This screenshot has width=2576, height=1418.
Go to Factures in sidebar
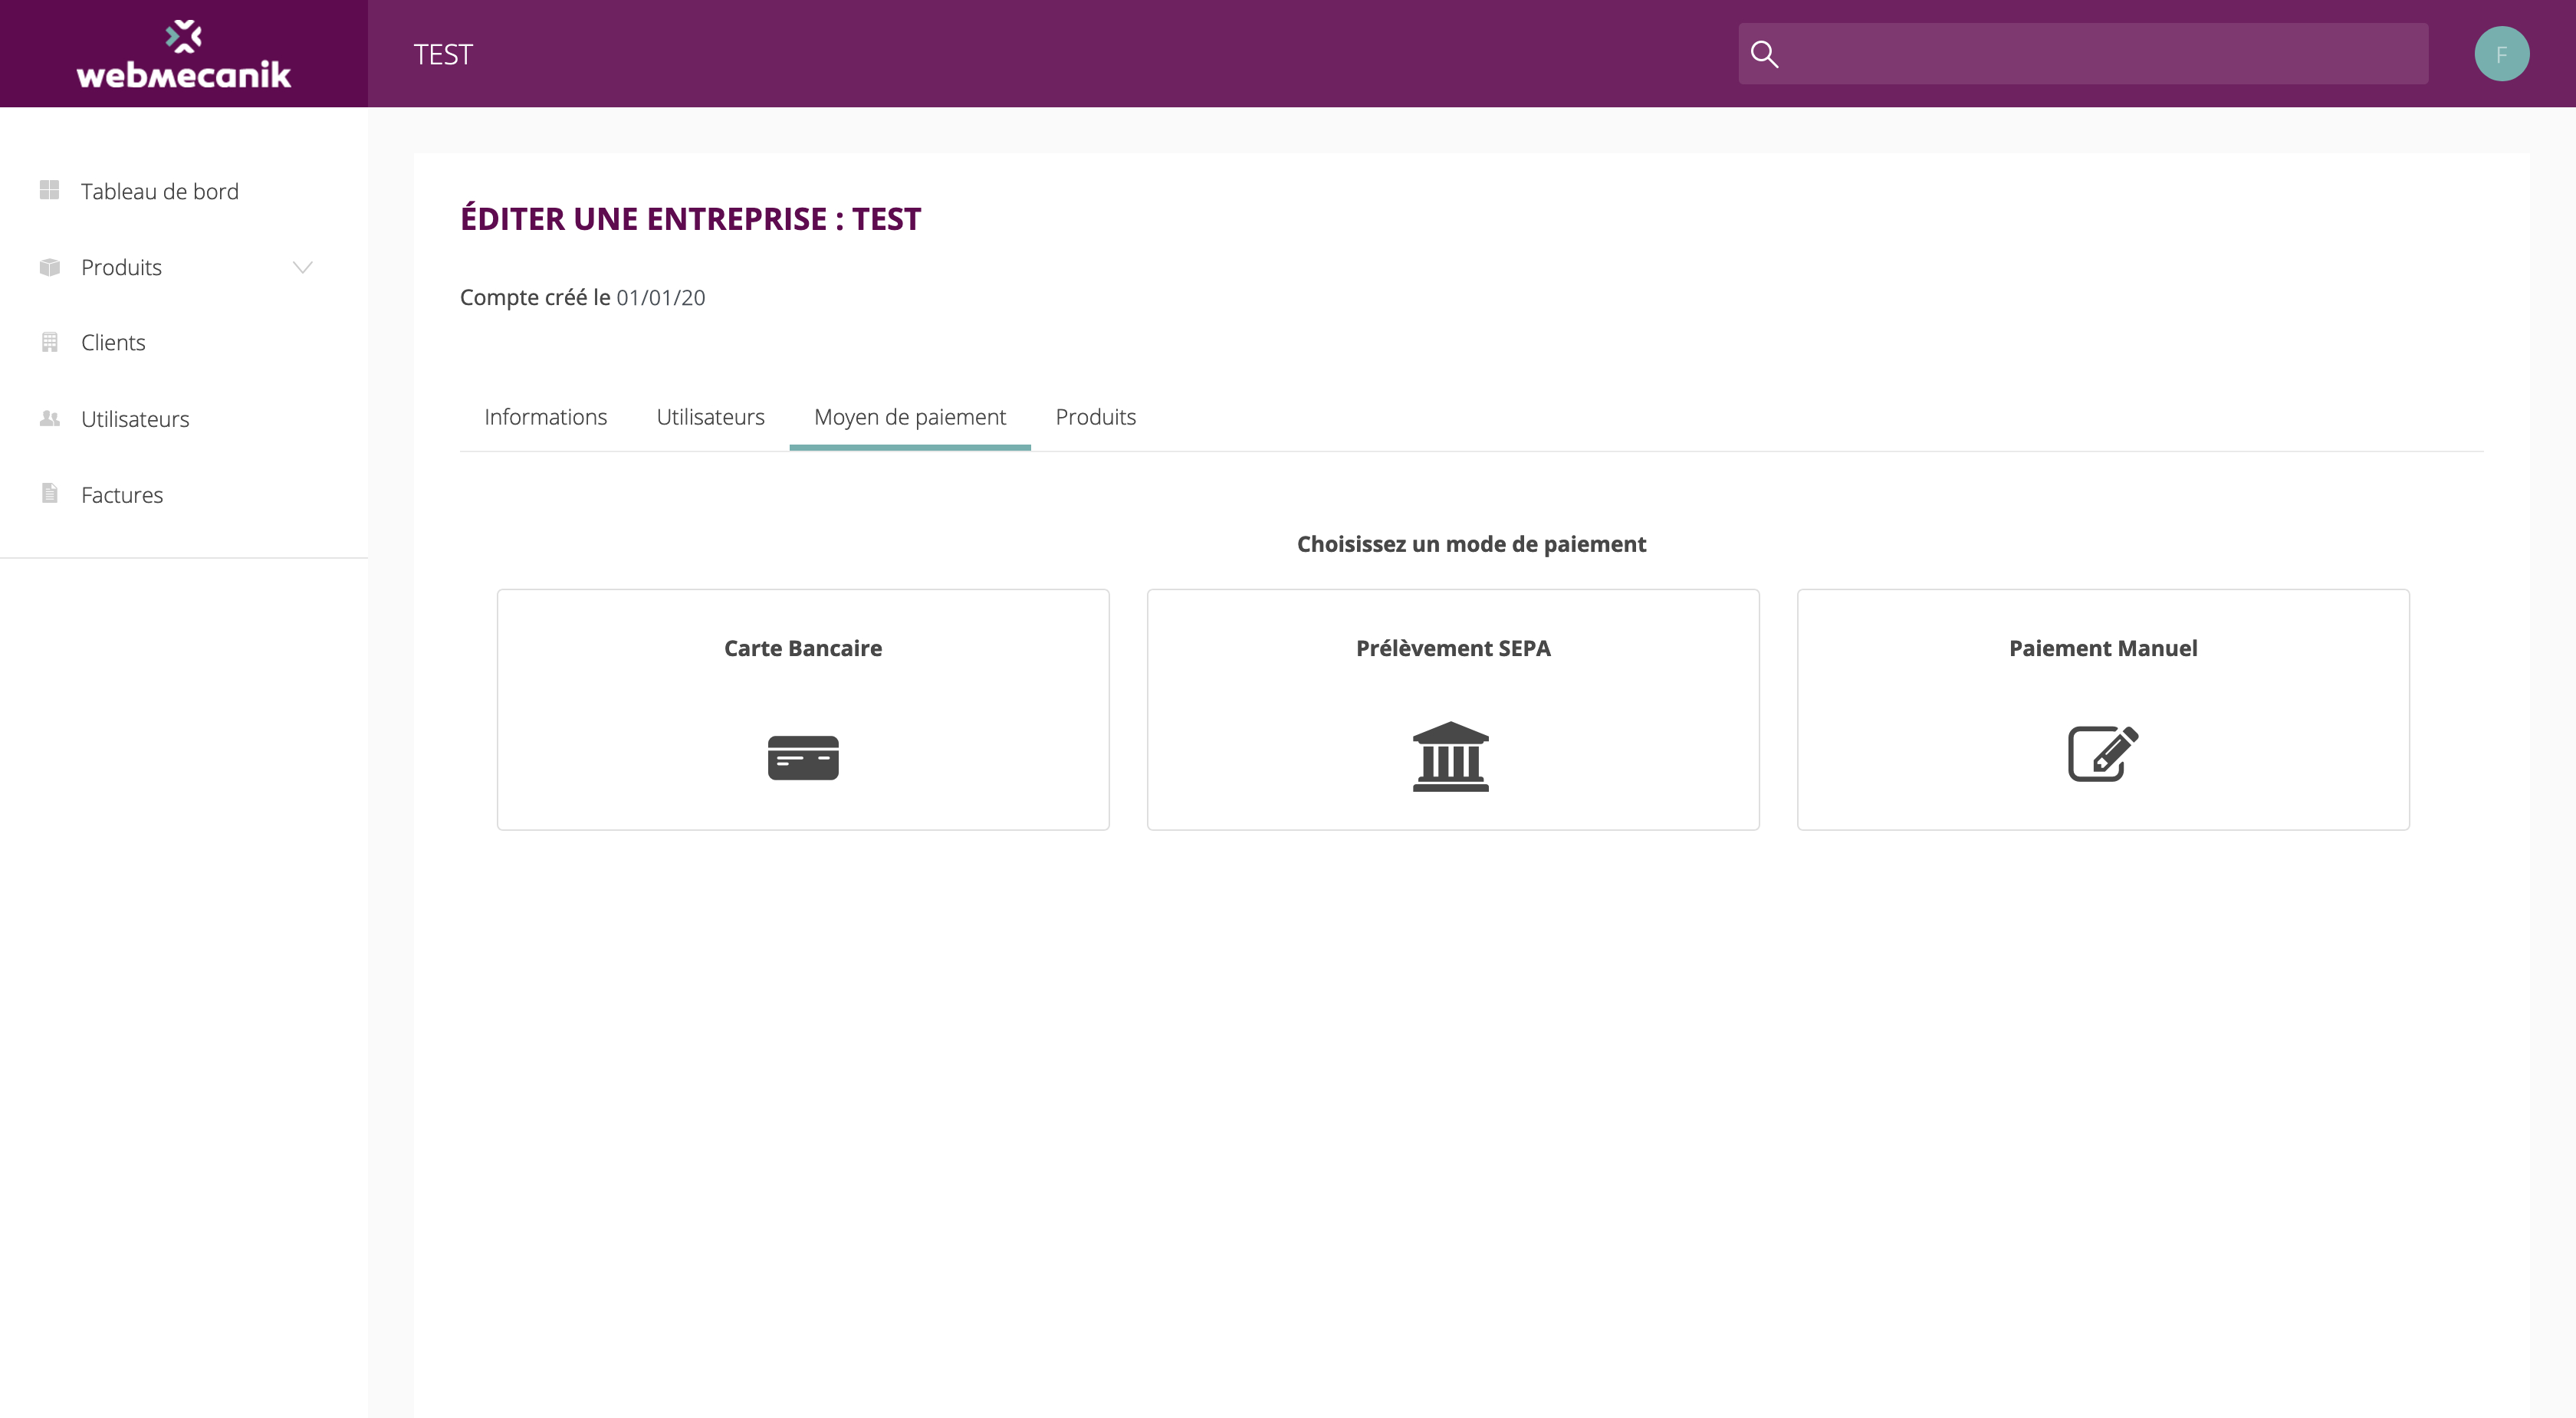click(122, 495)
